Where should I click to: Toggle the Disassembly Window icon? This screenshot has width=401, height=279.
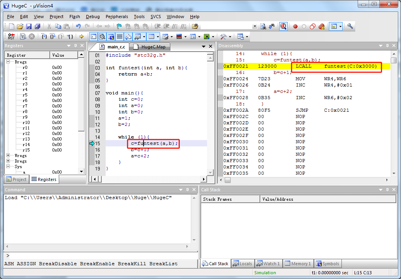[x=102, y=37]
